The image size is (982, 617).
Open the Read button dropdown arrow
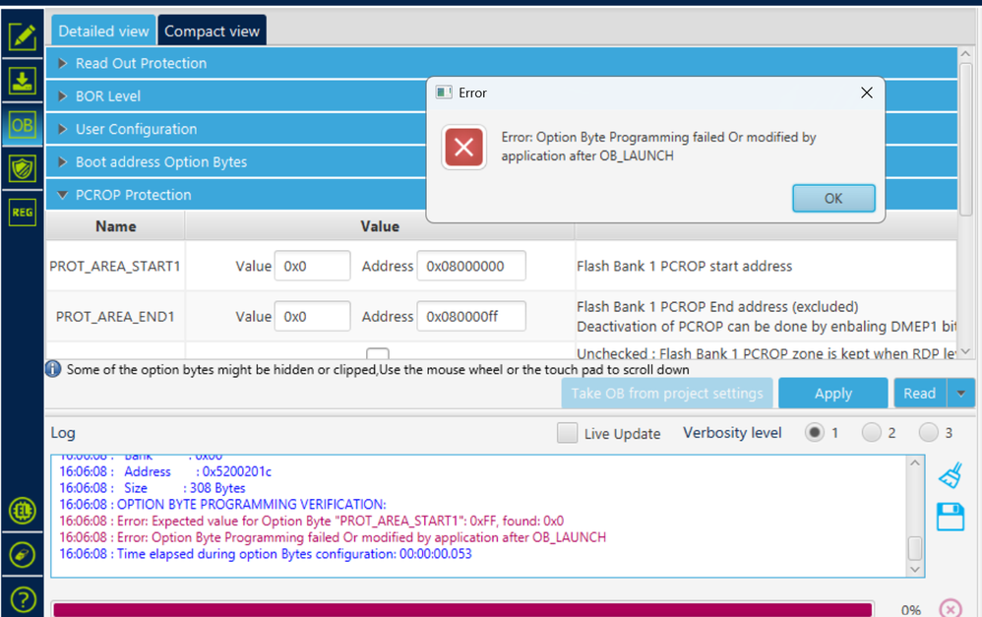point(961,394)
